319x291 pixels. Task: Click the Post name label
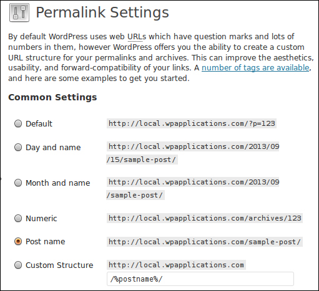coord(46,241)
